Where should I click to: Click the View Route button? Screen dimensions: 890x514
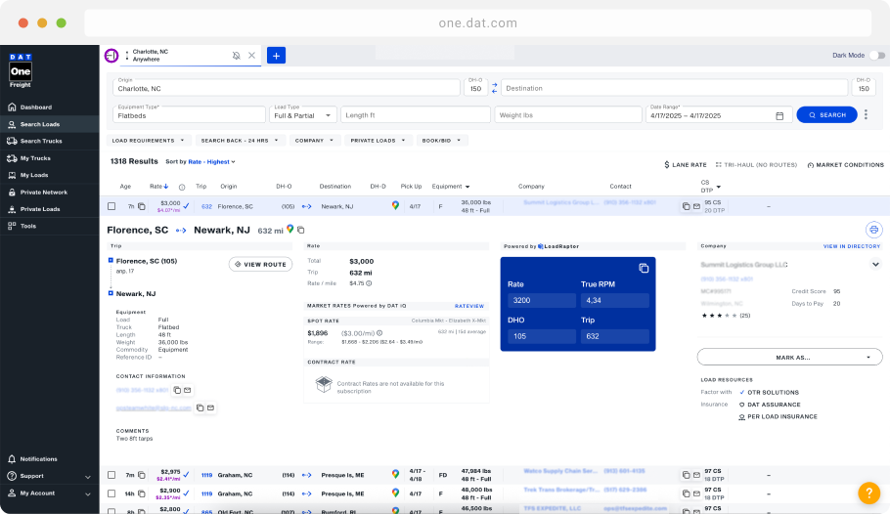click(260, 264)
